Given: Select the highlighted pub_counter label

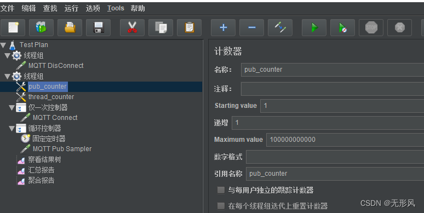Looking at the screenshot, I should tap(48, 87).
